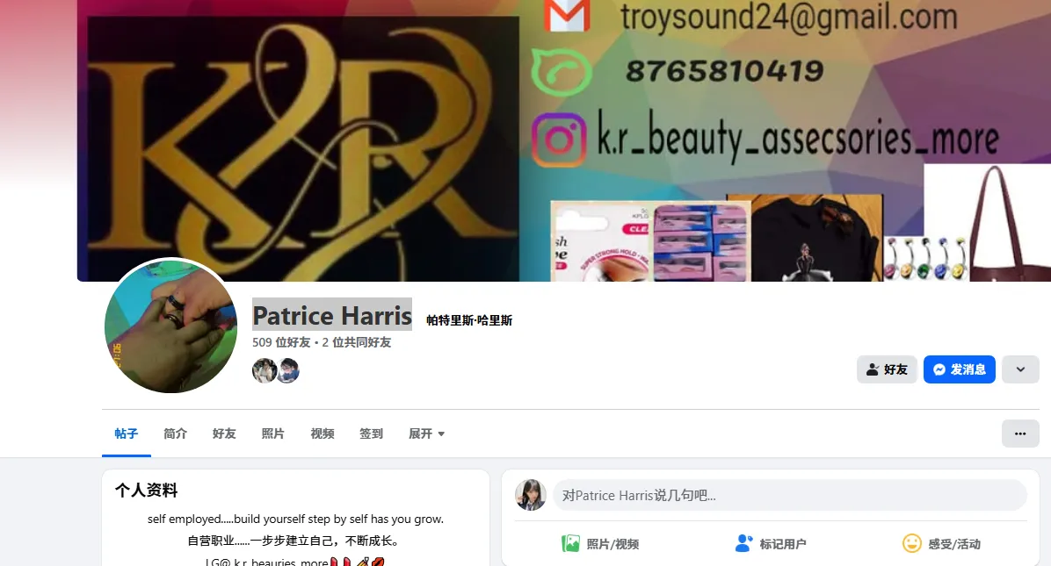
Task: Send a message with the 发消息 button
Action: pos(960,369)
